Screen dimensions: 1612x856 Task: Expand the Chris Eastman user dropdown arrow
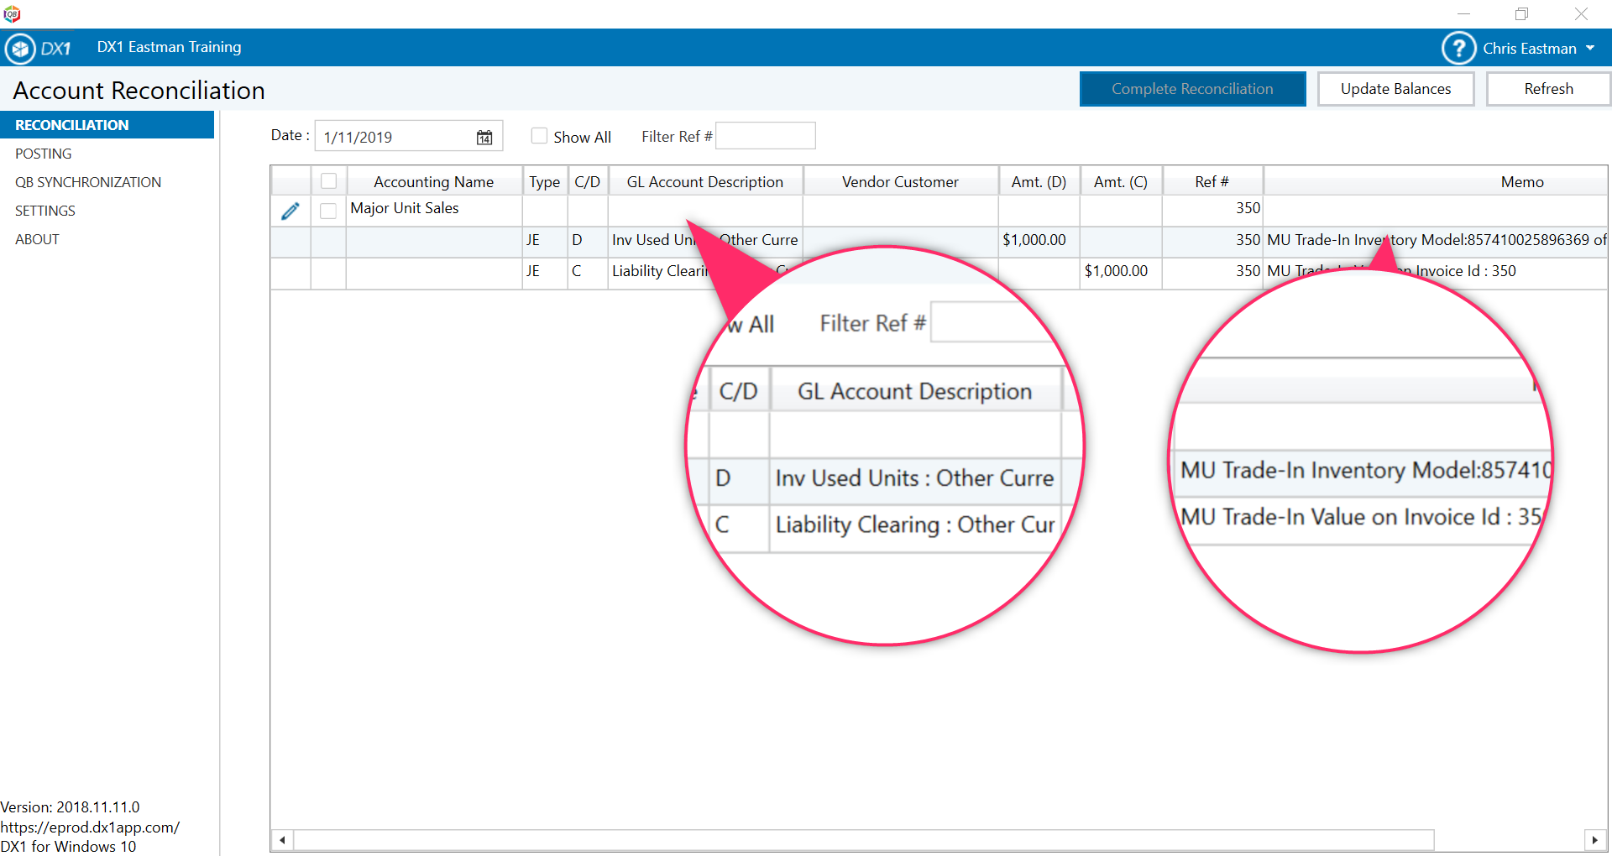coord(1590,49)
